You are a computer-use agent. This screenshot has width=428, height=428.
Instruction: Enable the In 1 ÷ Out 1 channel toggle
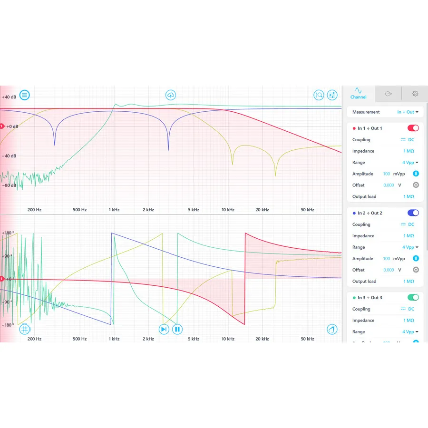[413, 128]
